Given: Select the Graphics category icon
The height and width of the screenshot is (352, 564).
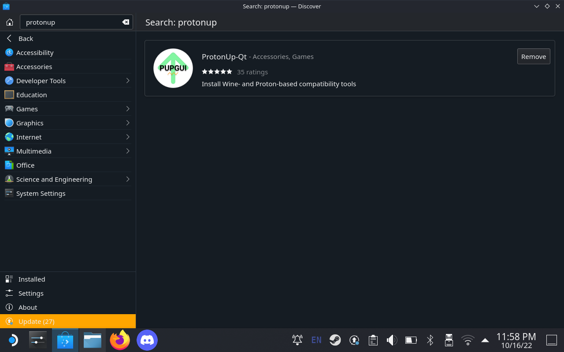Looking at the screenshot, I should (x=9, y=123).
